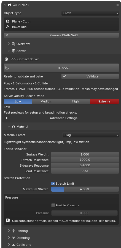The image size is (121, 248).
Task: Click the 'Frames 1–250' status line
Action: pos(61,89)
